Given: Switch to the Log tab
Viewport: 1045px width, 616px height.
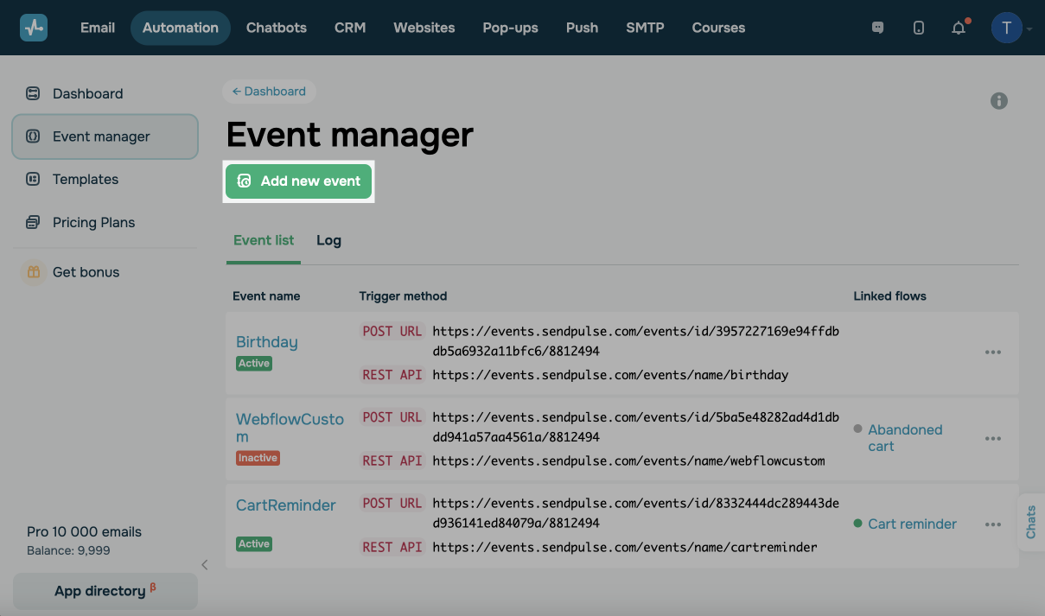Looking at the screenshot, I should click(328, 240).
